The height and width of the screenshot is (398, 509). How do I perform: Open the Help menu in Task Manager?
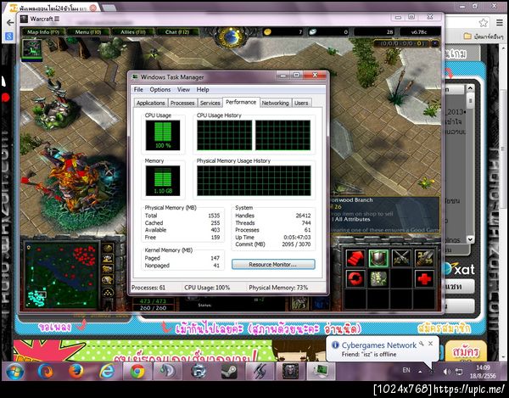click(x=203, y=90)
